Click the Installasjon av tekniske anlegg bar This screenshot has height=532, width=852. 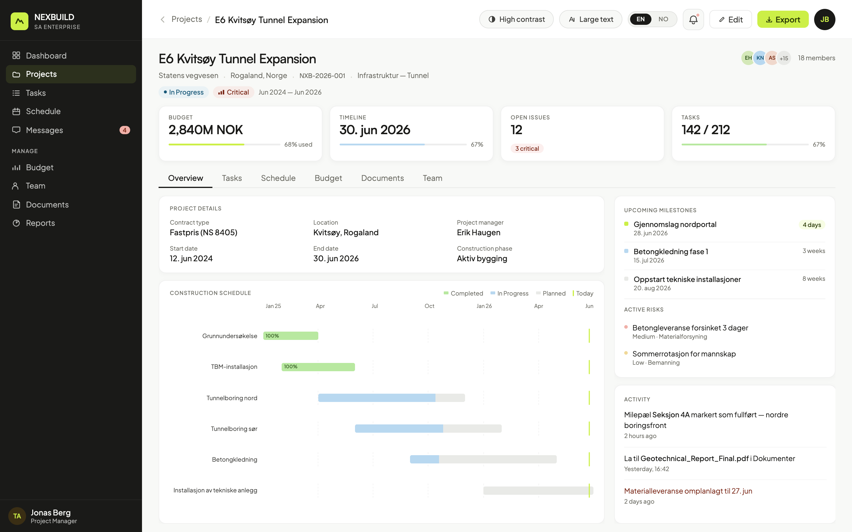click(538, 490)
